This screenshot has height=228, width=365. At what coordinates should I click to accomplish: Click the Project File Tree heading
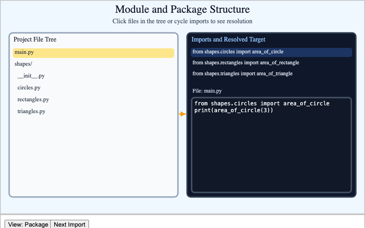point(35,40)
